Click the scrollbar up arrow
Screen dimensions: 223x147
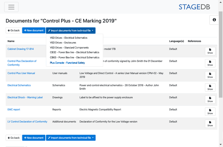click(220, 2)
